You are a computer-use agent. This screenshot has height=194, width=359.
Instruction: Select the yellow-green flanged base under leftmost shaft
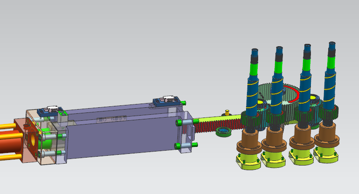tap(249, 161)
